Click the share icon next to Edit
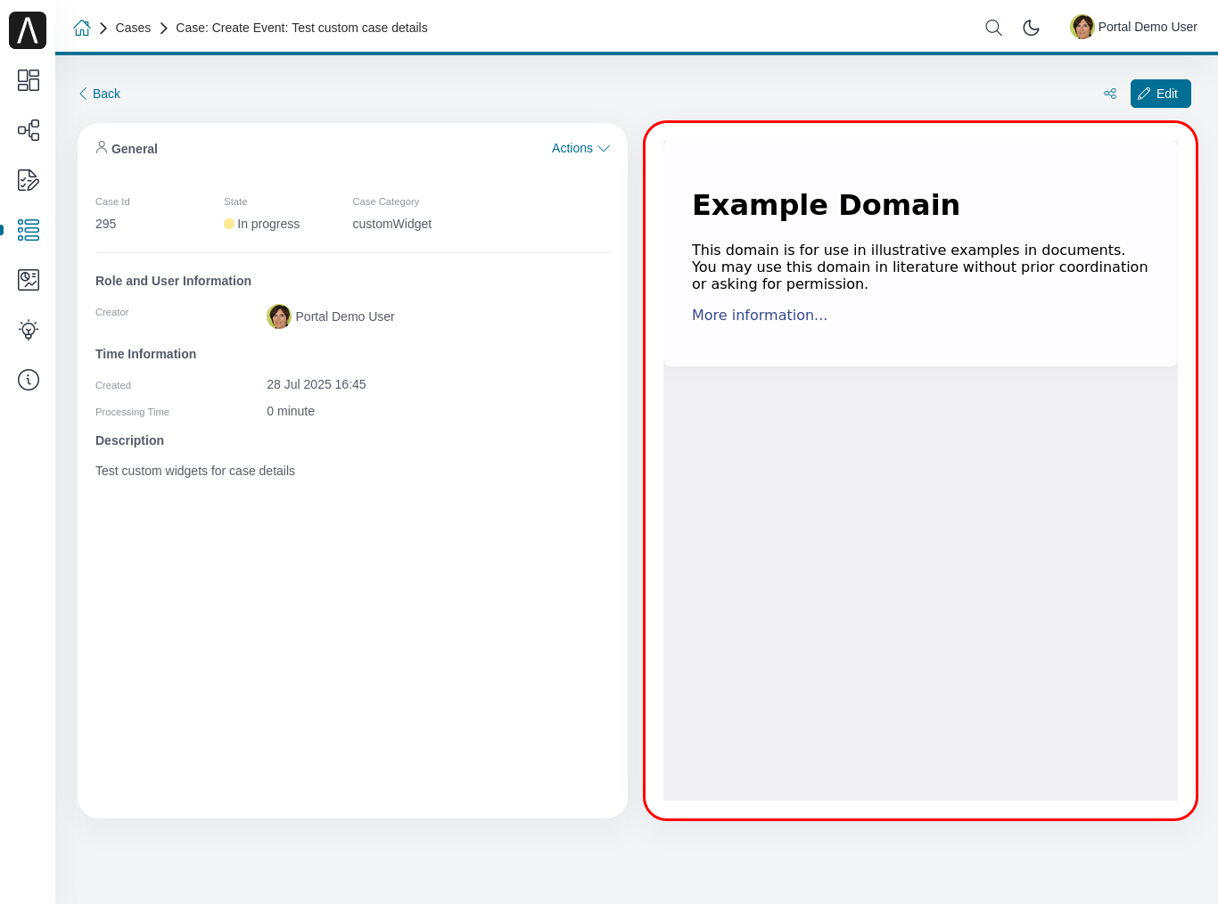Image resolution: width=1218 pixels, height=904 pixels. tap(1110, 94)
